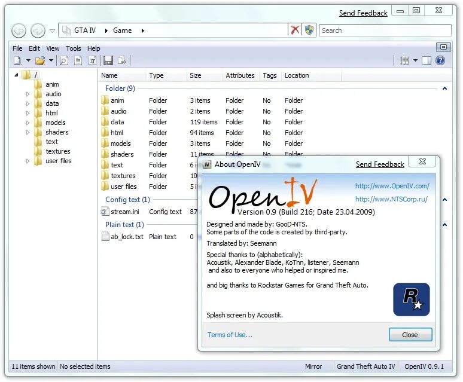Click the view mode details icon
Viewport: 463px width, 382px height.
coord(404,60)
